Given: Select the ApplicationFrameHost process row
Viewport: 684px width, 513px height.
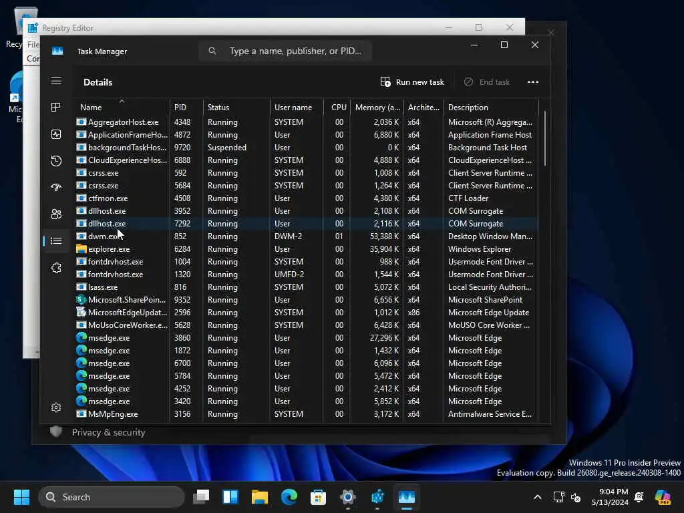Looking at the screenshot, I should 306,135.
